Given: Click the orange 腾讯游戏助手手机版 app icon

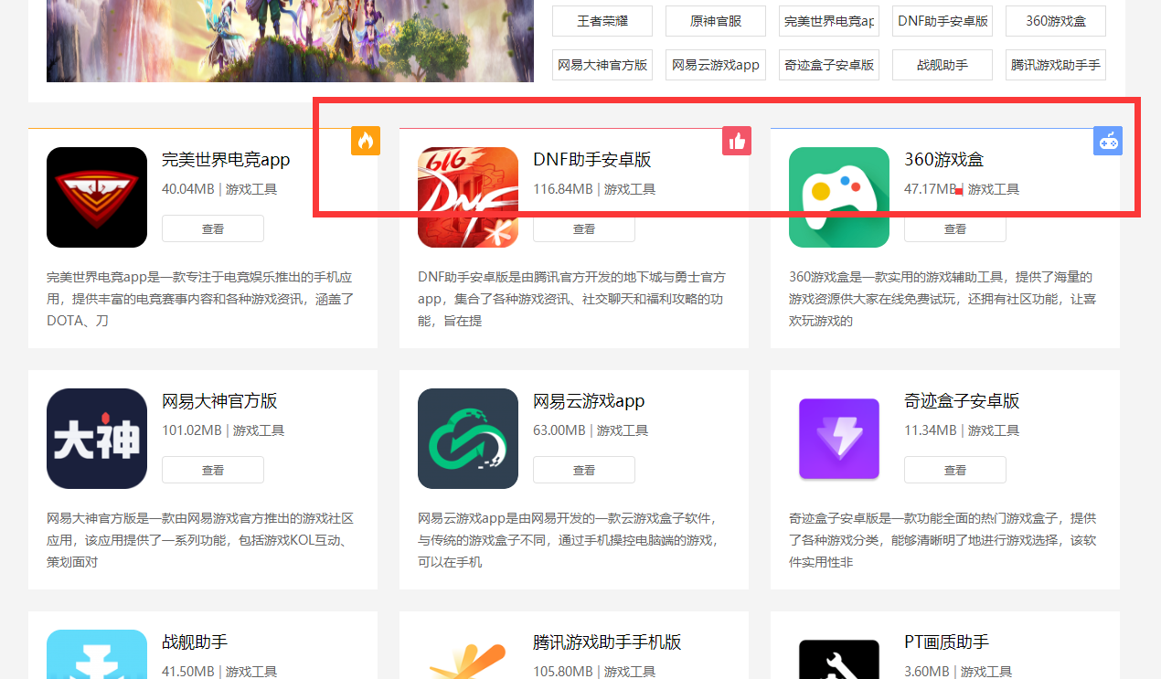Looking at the screenshot, I should pos(467,660).
